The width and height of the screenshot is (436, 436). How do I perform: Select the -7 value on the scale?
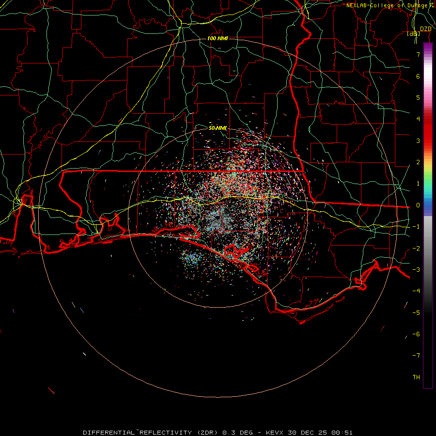pyautogui.click(x=416, y=356)
